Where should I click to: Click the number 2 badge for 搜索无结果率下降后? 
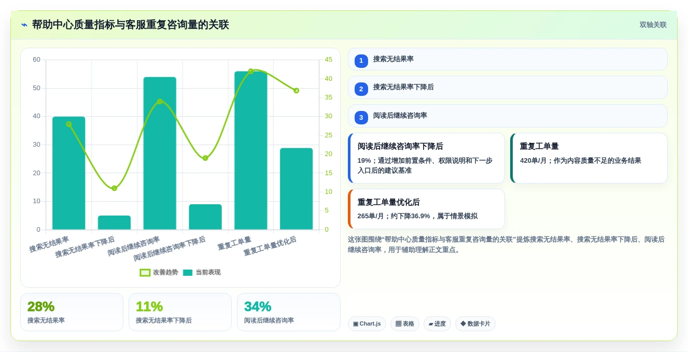coord(361,89)
